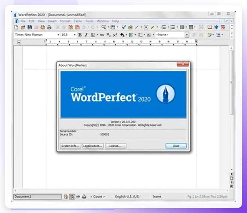Image resolution: width=247 pixels, height=213 pixels.
Task: Click the Pg 1 Ln 2.54cm position indicator
Action: tap(207, 196)
